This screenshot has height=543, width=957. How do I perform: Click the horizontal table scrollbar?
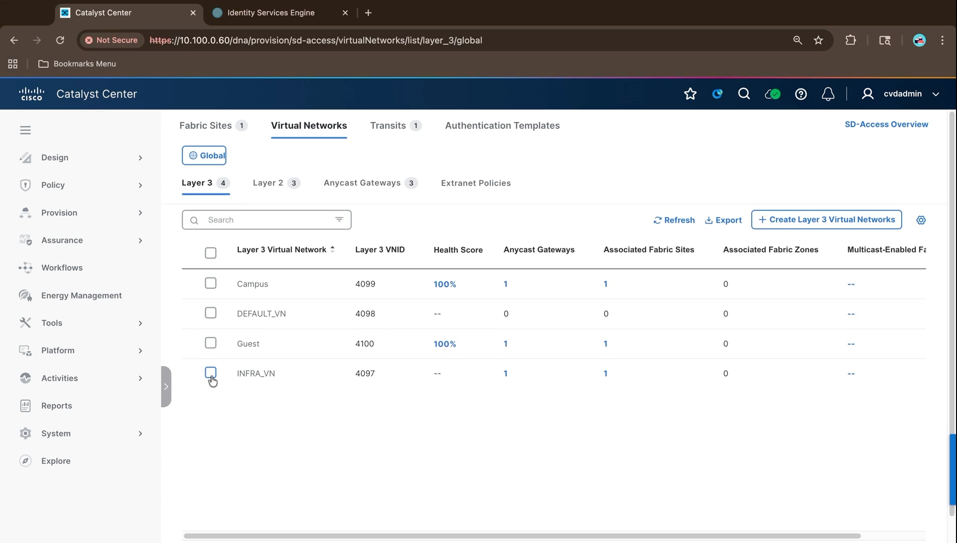(x=522, y=536)
